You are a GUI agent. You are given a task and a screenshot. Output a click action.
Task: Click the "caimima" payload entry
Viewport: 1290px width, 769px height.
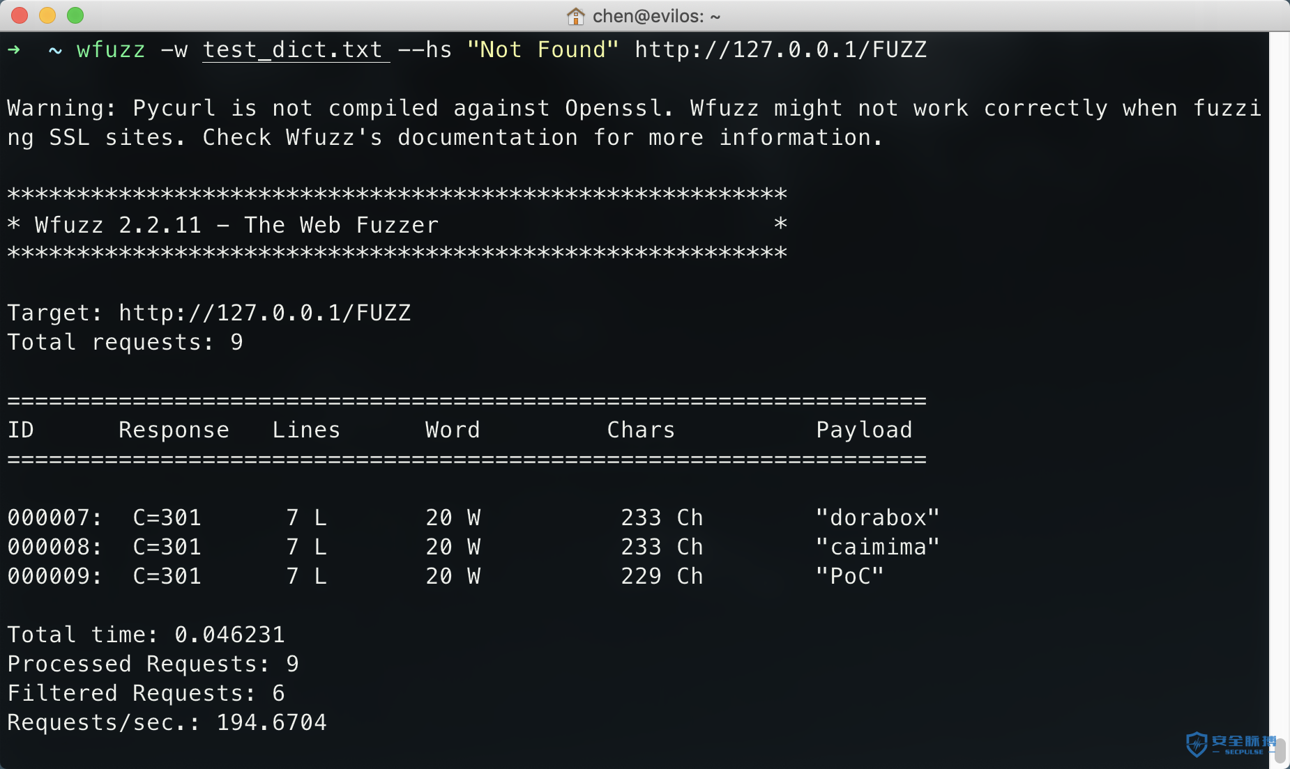(878, 547)
